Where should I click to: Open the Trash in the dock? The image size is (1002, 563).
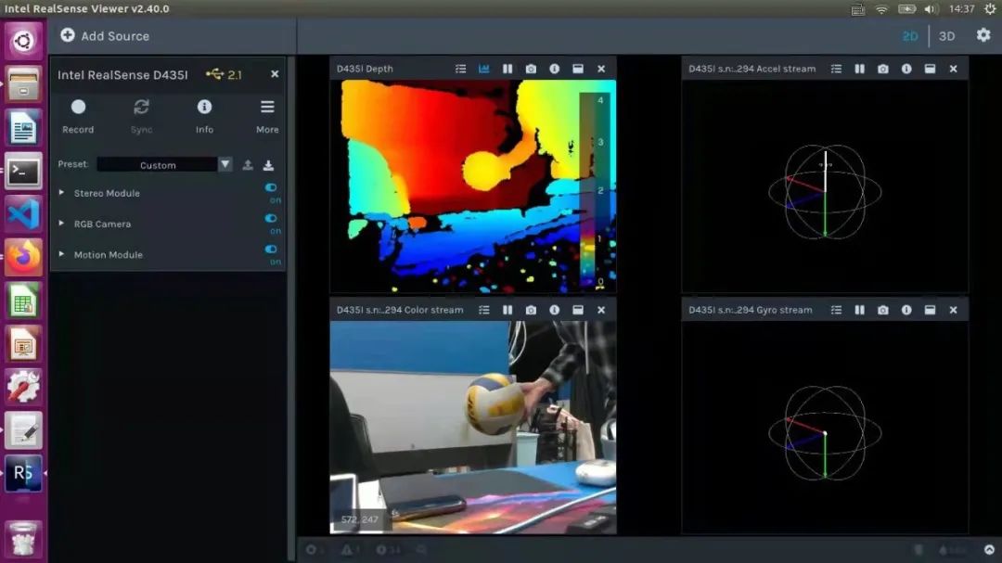[23, 539]
